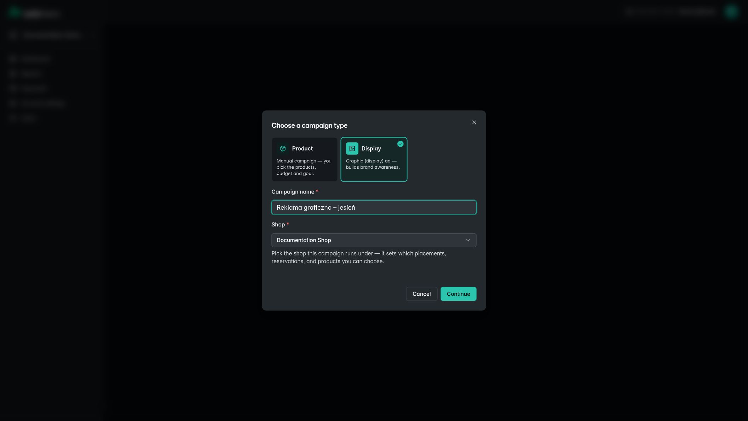The height and width of the screenshot is (421, 748).
Task: Click the chevron arrow in the Shop field
Action: [x=468, y=240]
